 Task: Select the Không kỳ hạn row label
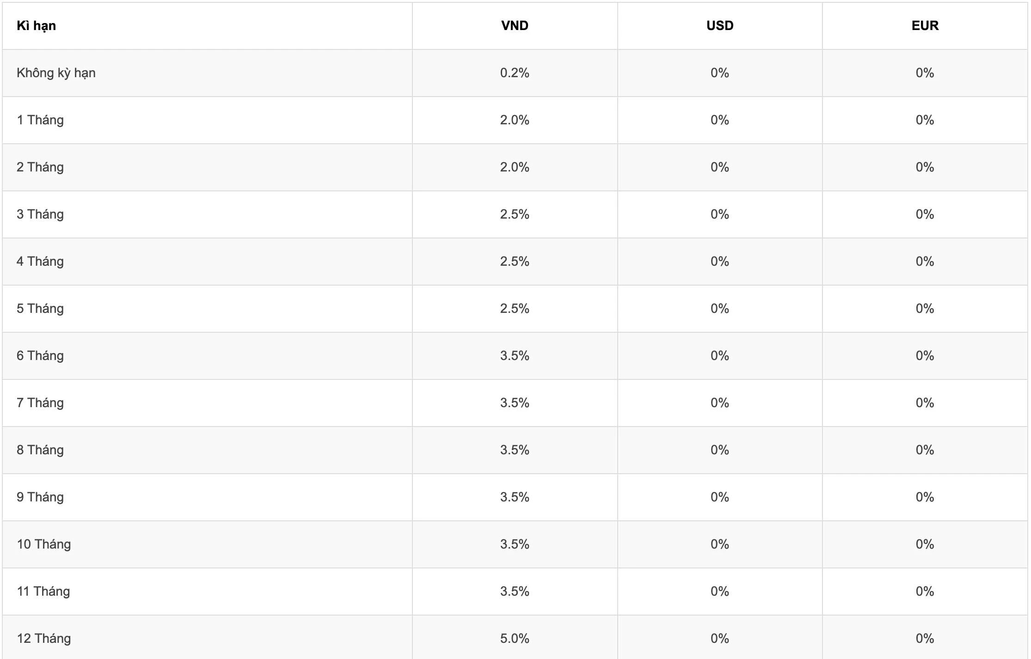click(56, 73)
